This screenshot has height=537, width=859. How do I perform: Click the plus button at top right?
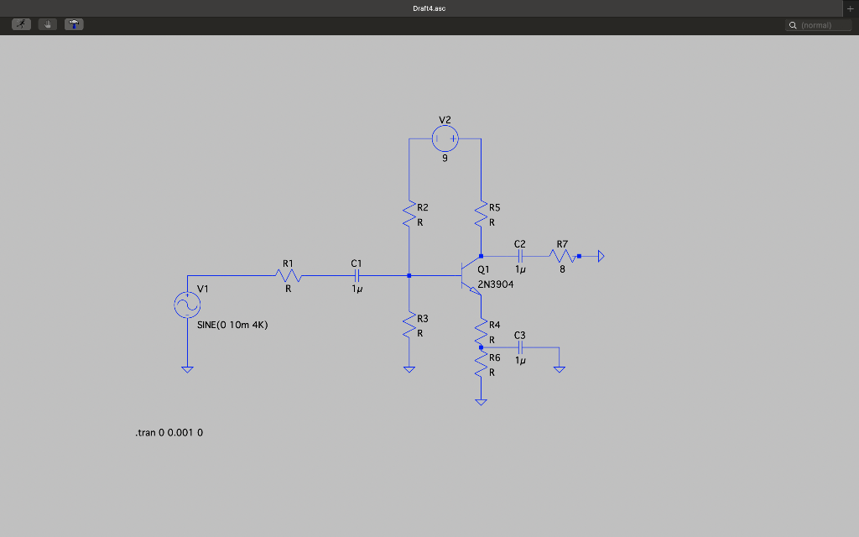[851, 8]
